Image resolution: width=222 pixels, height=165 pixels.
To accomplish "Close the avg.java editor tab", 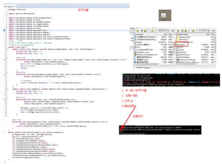I will pyautogui.click(x=15, y=6).
